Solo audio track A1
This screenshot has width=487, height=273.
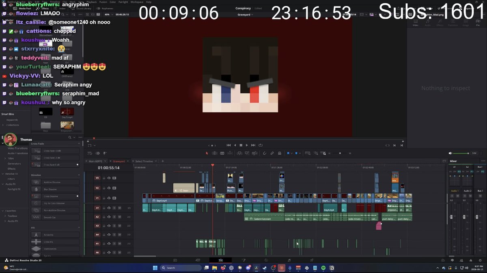pos(114,208)
